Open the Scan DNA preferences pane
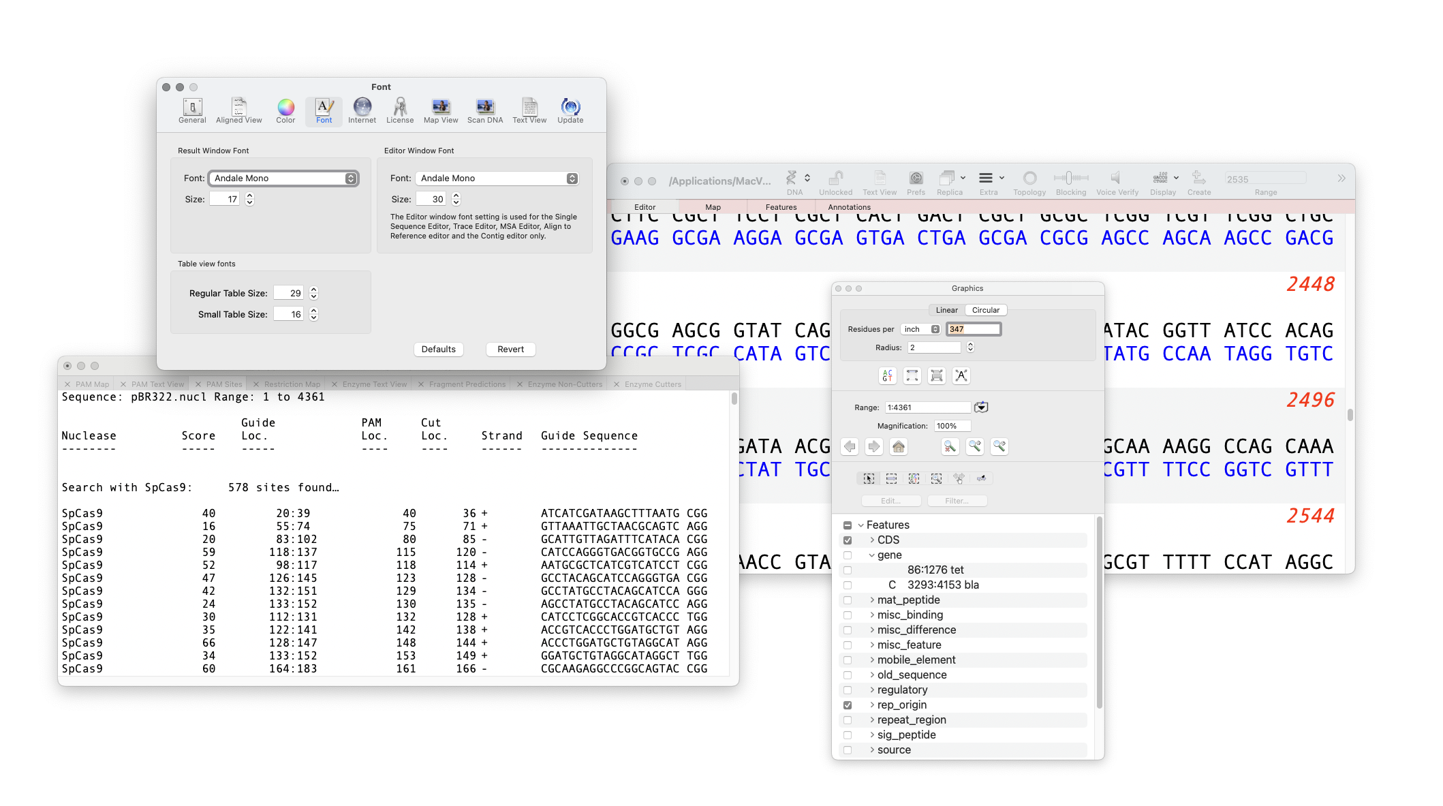The width and height of the screenshot is (1443, 806). (x=485, y=110)
